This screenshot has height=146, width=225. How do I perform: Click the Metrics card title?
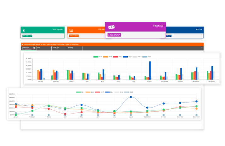199,29
